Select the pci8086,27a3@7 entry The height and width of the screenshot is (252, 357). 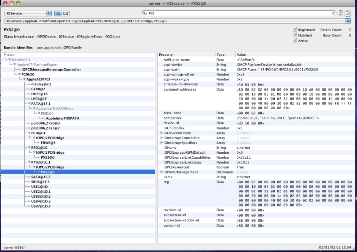pos(45,128)
